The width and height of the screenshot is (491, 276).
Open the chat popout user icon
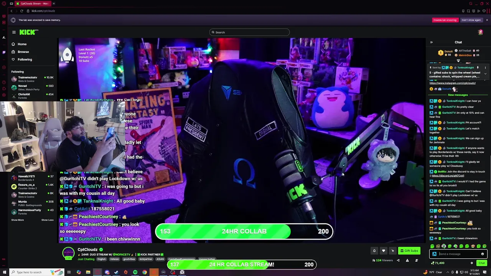pyautogui.click(x=417, y=261)
